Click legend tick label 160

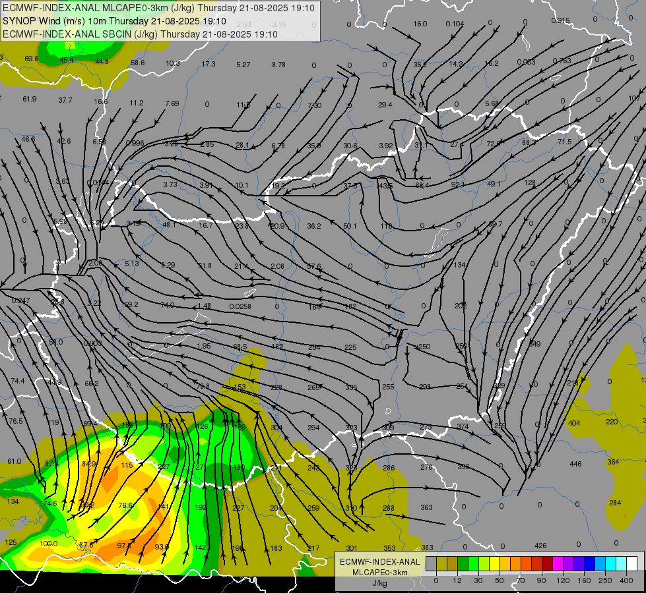(584, 580)
